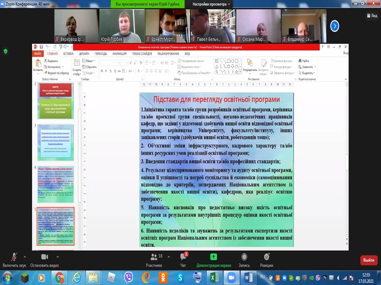Screen dimensions: 381x285
Task: Select slide 4 thumbnail in slide panel
Action: (x=56, y=184)
